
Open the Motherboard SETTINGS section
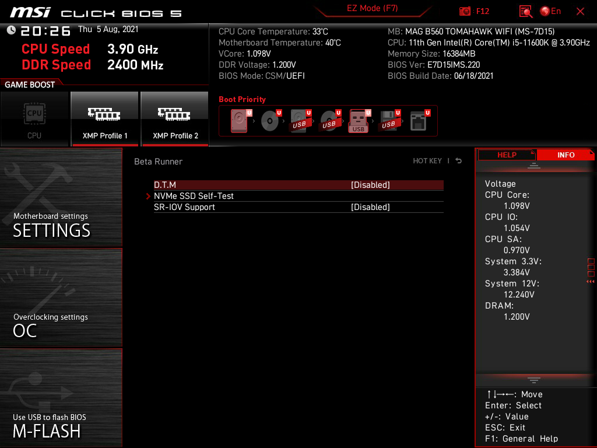pos(61,197)
